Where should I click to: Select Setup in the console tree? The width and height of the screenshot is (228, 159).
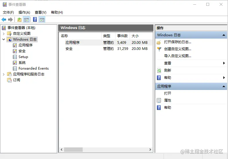point(23,57)
